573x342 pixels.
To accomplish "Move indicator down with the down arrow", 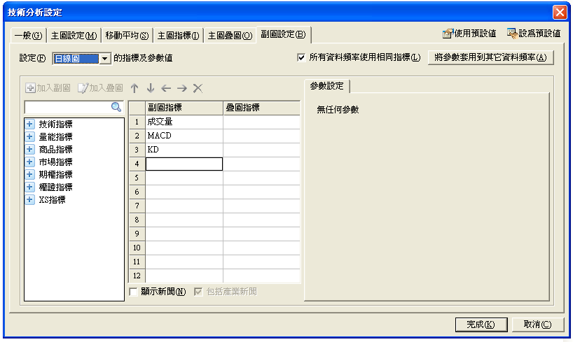I will [151, 88].
